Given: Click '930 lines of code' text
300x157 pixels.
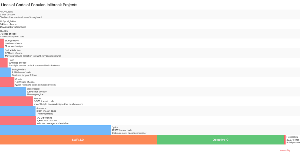Looking at the screenshot, I should [x=17, y=63].
